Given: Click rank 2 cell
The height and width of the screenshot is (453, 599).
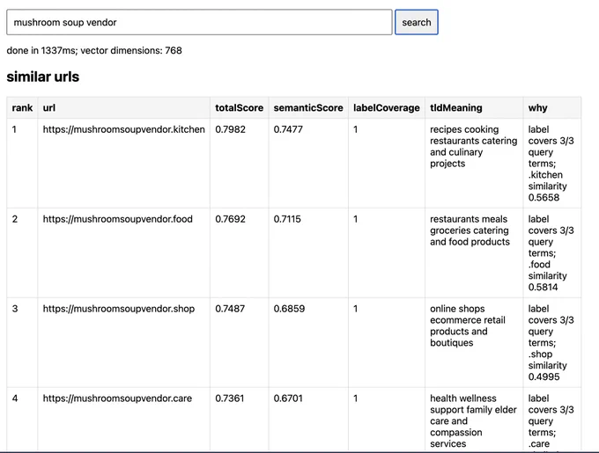Looking at the screenshot, I should click(x=22, y=253).
